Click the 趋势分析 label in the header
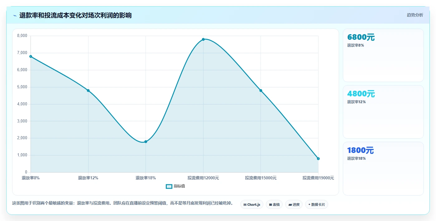 (x=415, y=15)
